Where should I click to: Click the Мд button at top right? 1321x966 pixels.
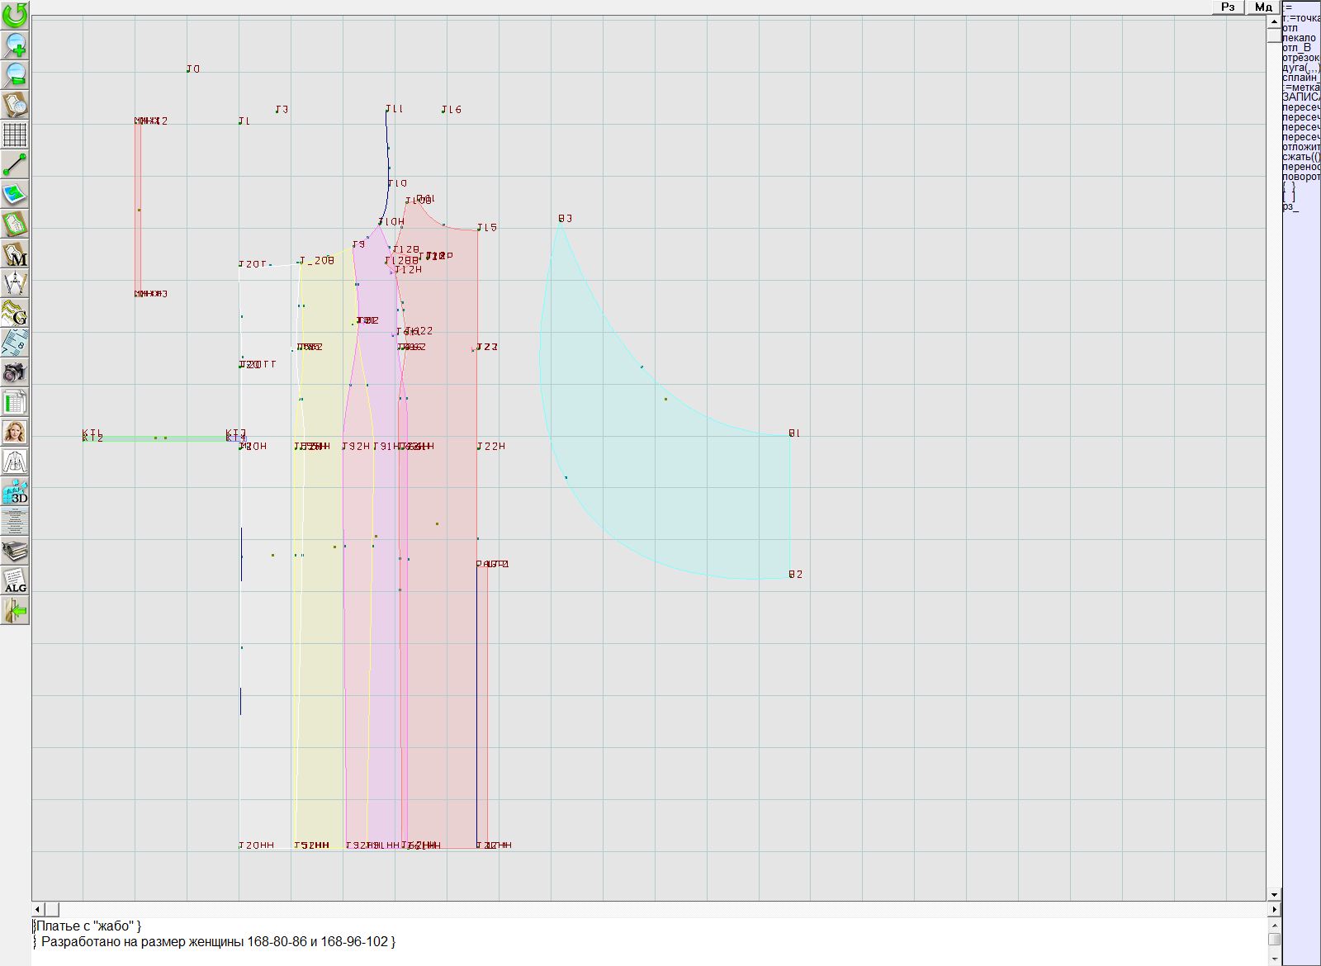(1263, 7)
